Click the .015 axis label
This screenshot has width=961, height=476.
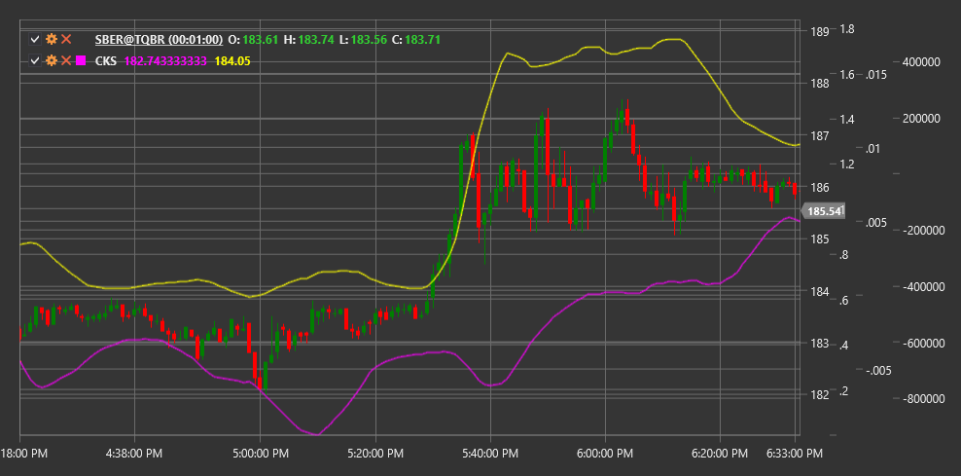coord(875,75)
